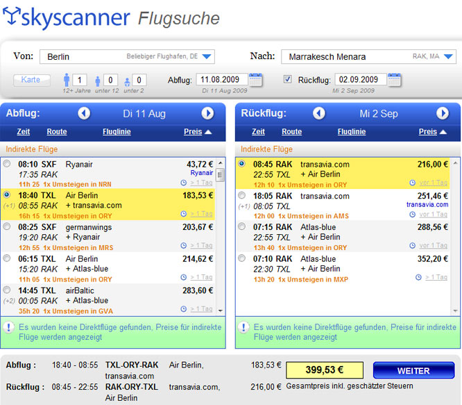
Task: Click the adults count field
Action: (79, 80)
